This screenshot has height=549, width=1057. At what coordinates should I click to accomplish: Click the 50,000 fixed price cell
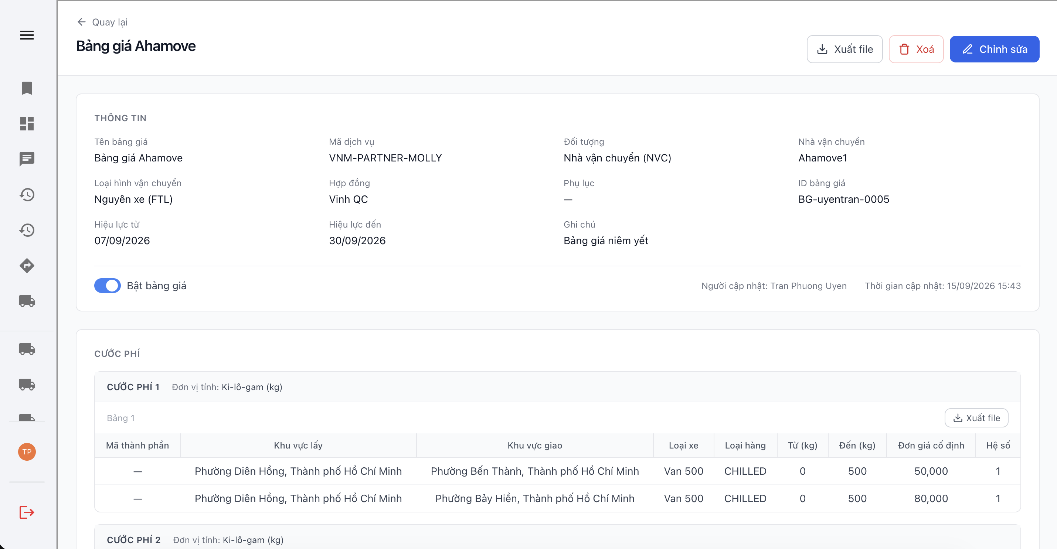[x=931, y=471]
